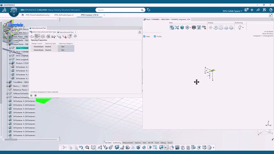Click the Undo icon in bottom toolbar
Screen dimensions: 274x154
(x=81, y=147)
